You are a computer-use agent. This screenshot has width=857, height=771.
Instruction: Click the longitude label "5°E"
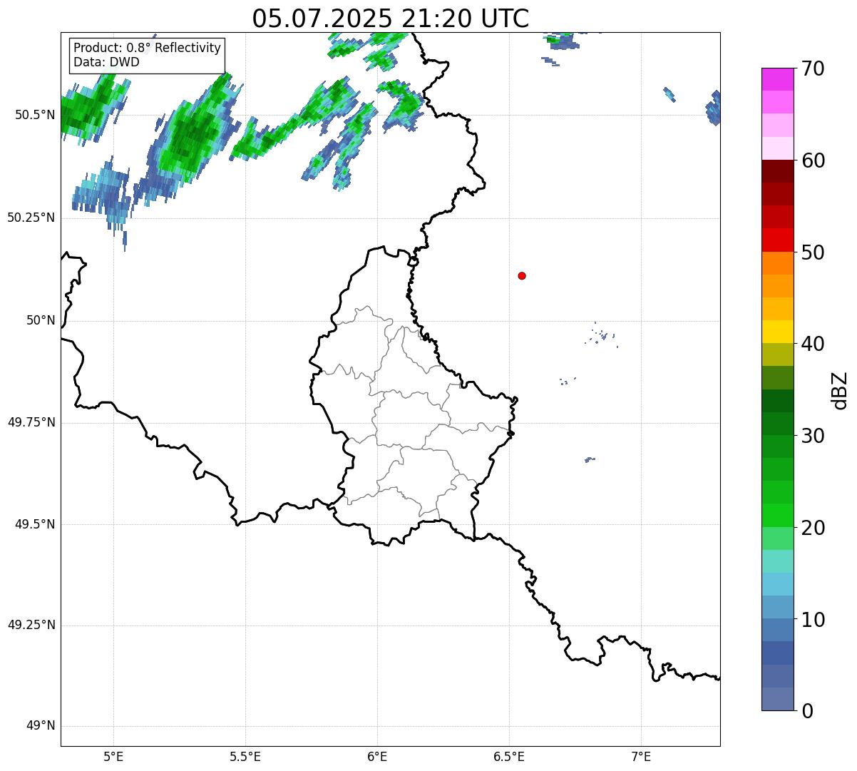113,757
